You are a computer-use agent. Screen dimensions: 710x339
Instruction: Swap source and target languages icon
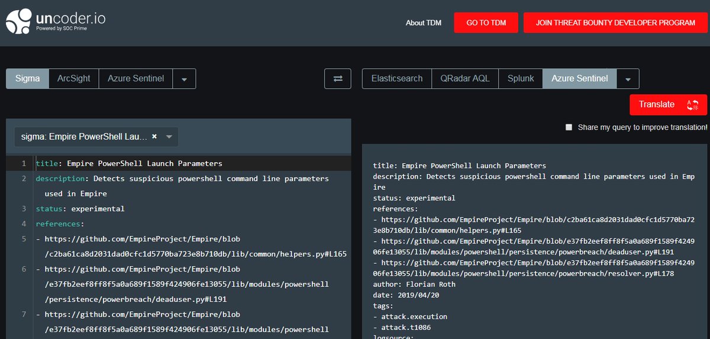tap(338, 79)
